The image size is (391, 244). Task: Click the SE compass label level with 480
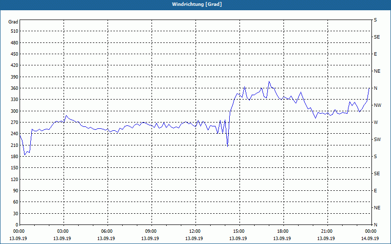point(377,37)
